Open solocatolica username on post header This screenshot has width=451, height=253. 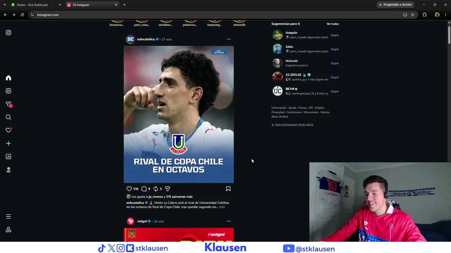(x=146, y=39)
